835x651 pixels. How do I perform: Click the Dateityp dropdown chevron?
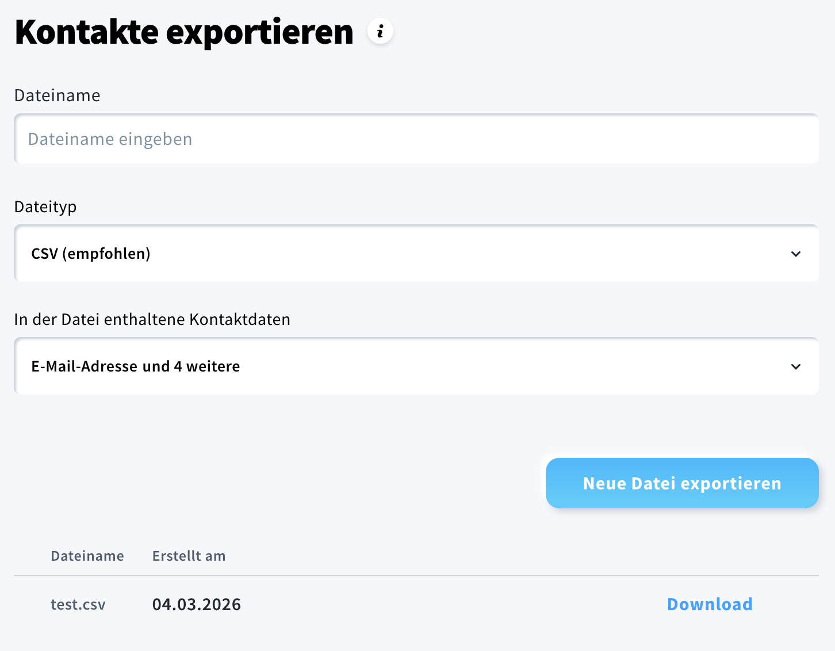(796, 254)
